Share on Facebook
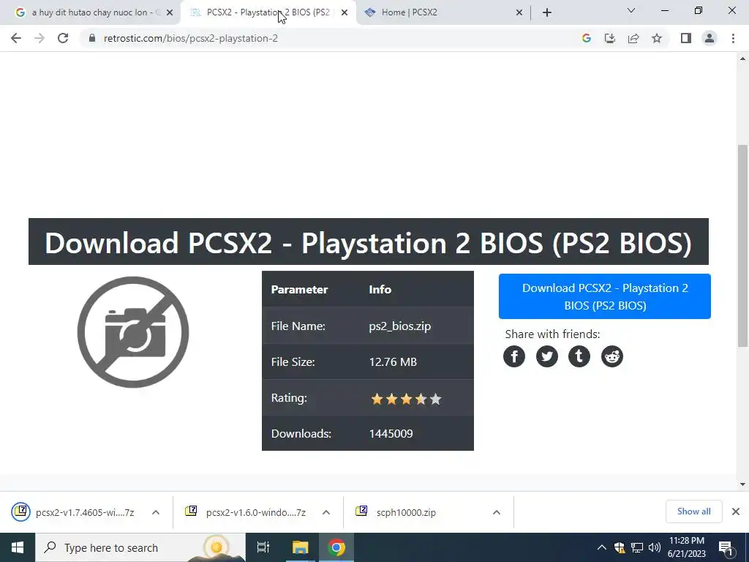The height and width of the screenshot is (562, 749). 514,356
